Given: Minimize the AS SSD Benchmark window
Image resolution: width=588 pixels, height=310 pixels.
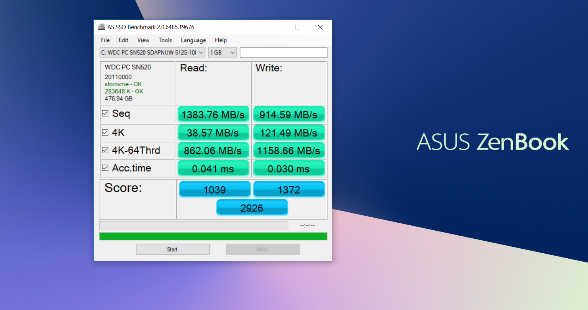Looking at the screenshot, I should pyautogui.click(x=275, y=27).
